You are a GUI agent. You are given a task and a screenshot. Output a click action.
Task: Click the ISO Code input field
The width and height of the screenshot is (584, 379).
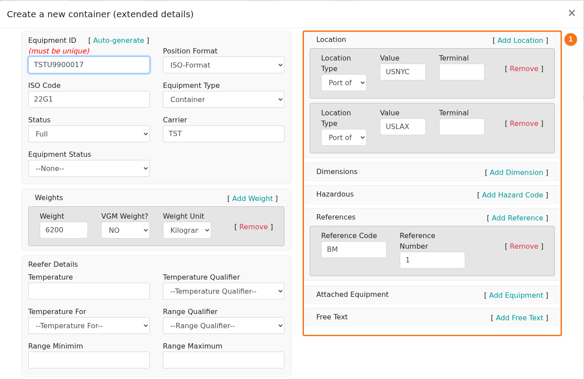click(x=89, y=99)
